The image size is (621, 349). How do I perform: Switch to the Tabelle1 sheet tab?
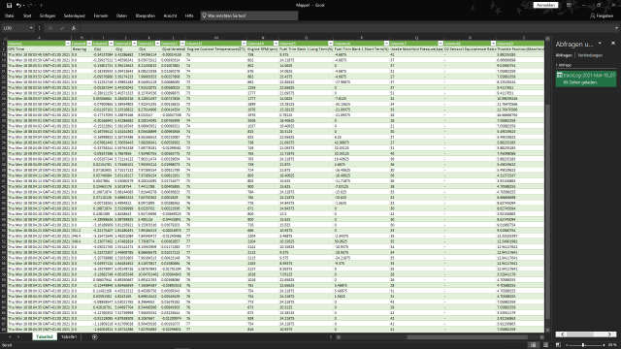tap(69, 336)
